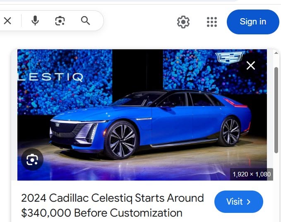This screenshot has height=222, width=281.
Task: Click the blue Celestiq car preview image
Action: [x=142, y=115]
